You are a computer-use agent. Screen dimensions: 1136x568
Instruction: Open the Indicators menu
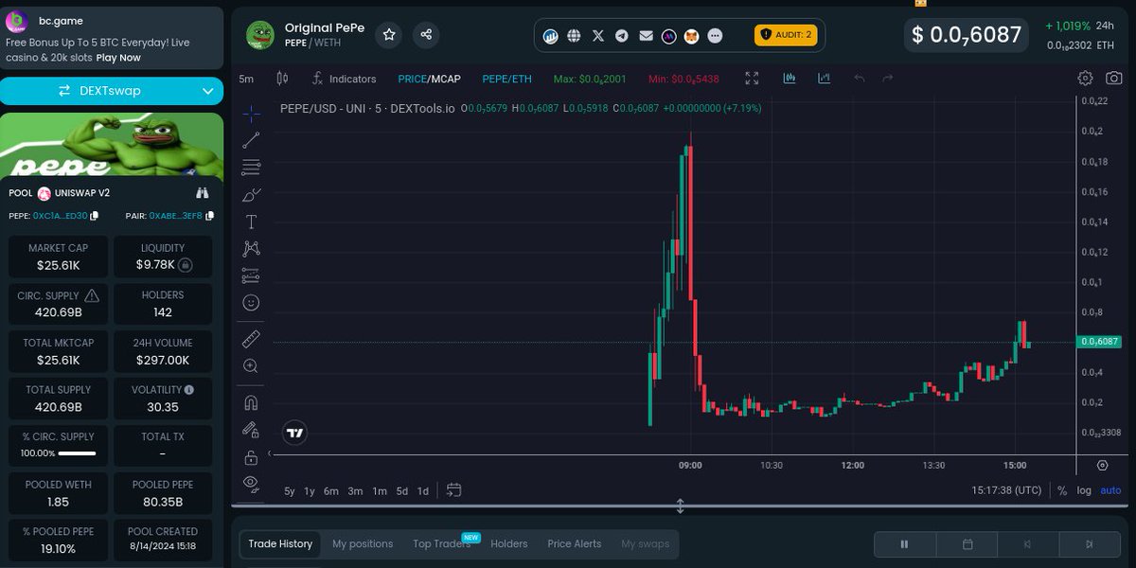click(x=345, y=79)
